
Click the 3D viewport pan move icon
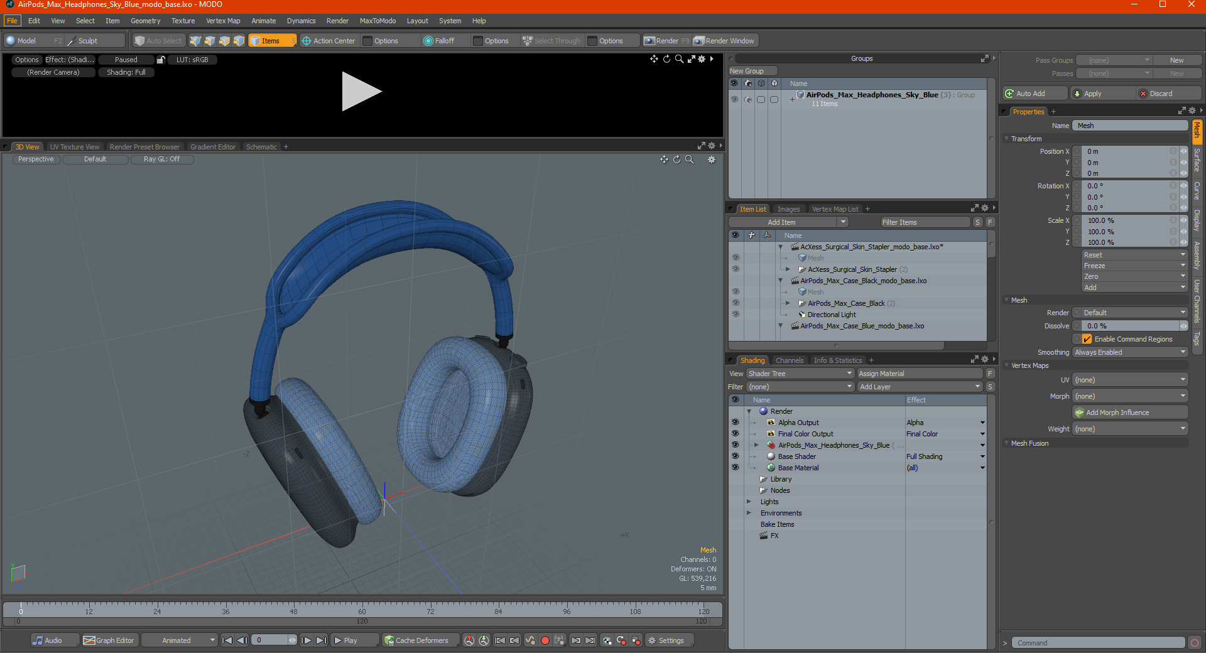[x=664, y=159]
